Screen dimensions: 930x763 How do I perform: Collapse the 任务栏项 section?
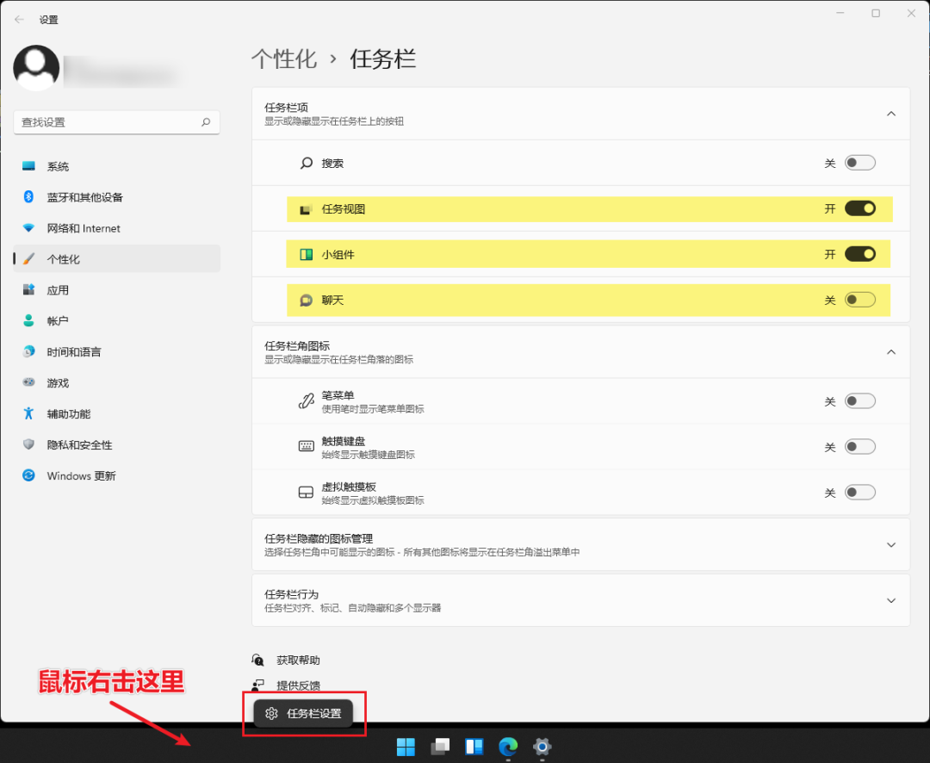click(x=891, y=114)
